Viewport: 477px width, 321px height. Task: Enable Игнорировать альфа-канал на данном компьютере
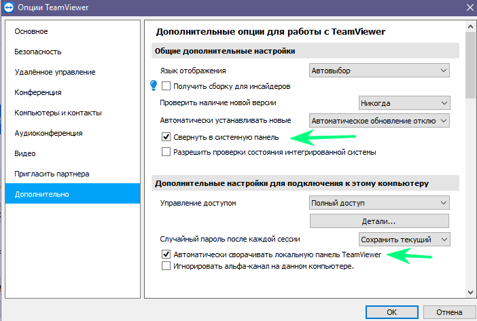[x=166, y=266]
